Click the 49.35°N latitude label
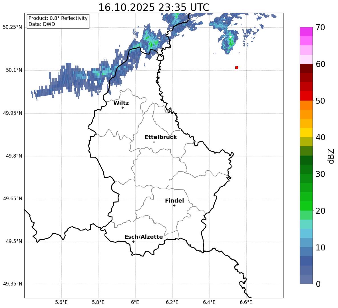The height and width of the screenshot is (308, 338). [x=13, y=284]
